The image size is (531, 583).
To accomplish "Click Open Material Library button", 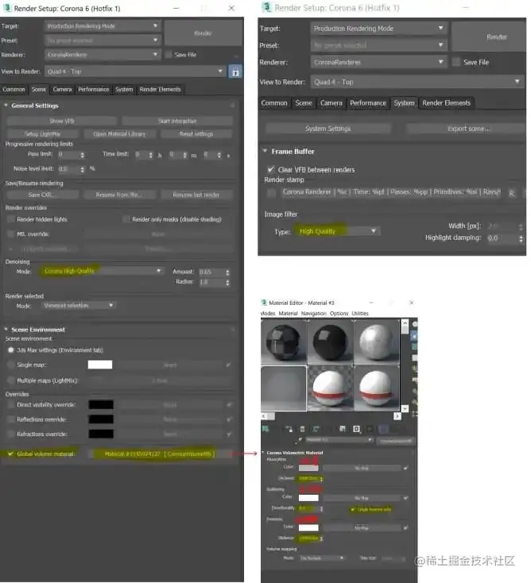I will pos(119,134).
